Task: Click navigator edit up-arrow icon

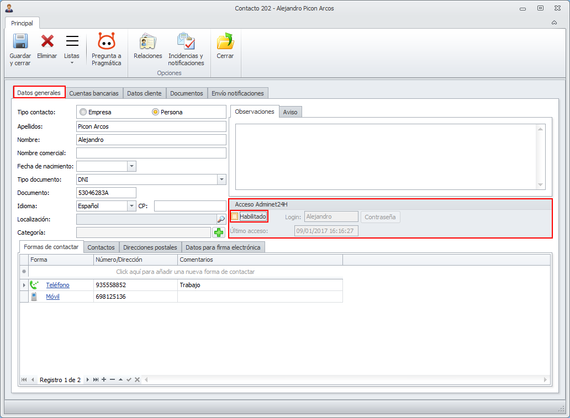Action: coord(121,379)
